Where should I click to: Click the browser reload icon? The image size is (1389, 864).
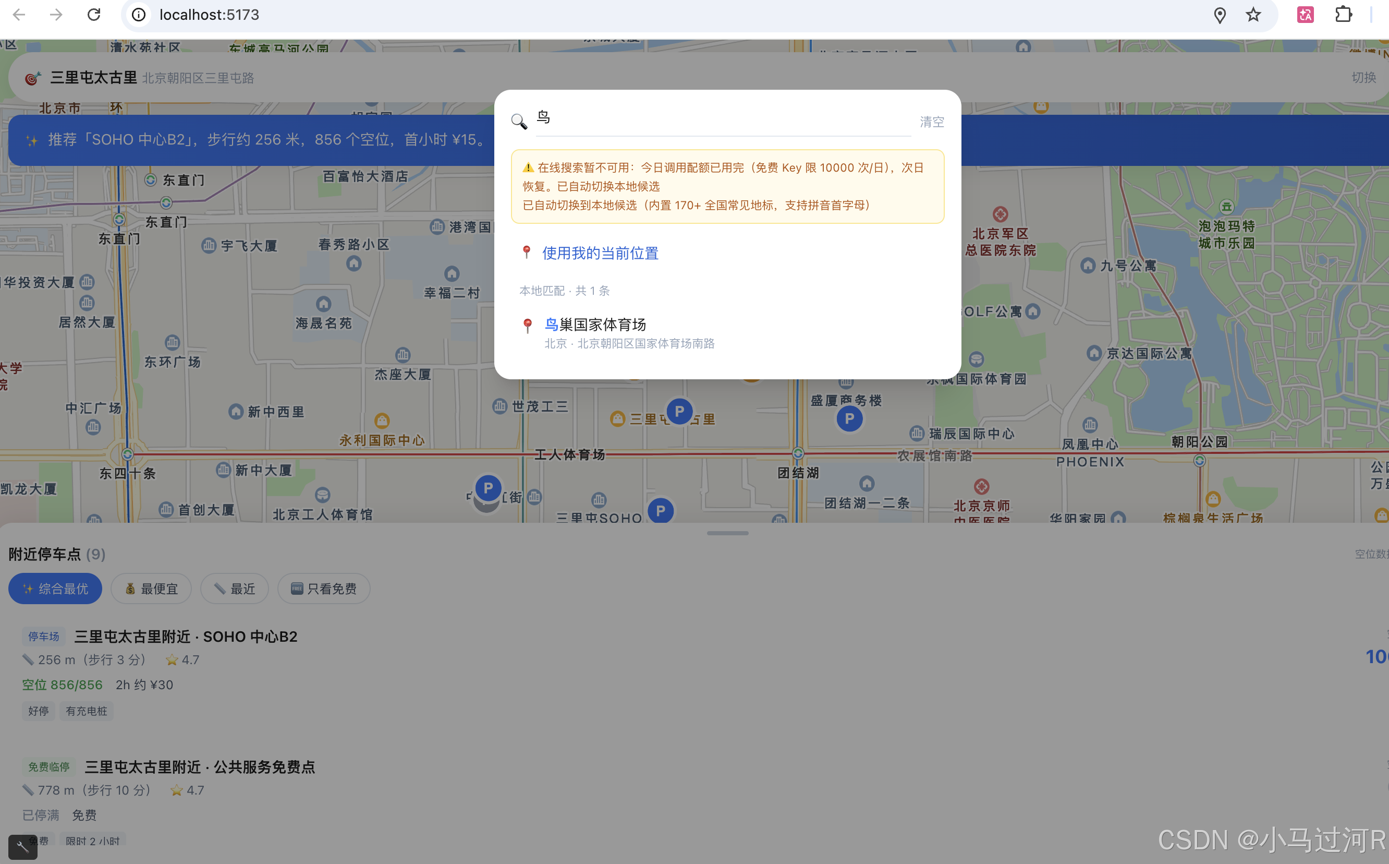[x=94, y=15]
